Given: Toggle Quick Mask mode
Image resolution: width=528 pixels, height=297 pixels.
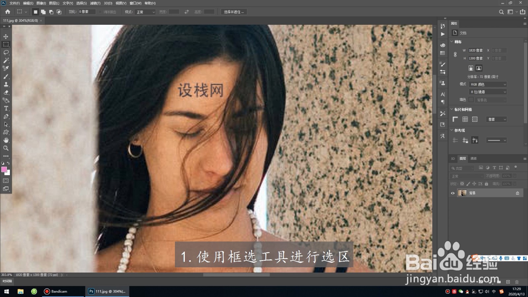Looking at the screenshot, I should (6, 181).
